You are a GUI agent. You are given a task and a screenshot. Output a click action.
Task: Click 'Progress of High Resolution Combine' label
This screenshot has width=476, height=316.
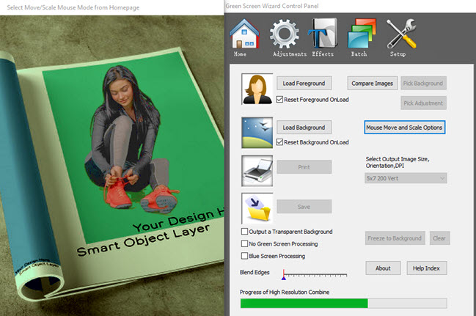click(285, 292)
